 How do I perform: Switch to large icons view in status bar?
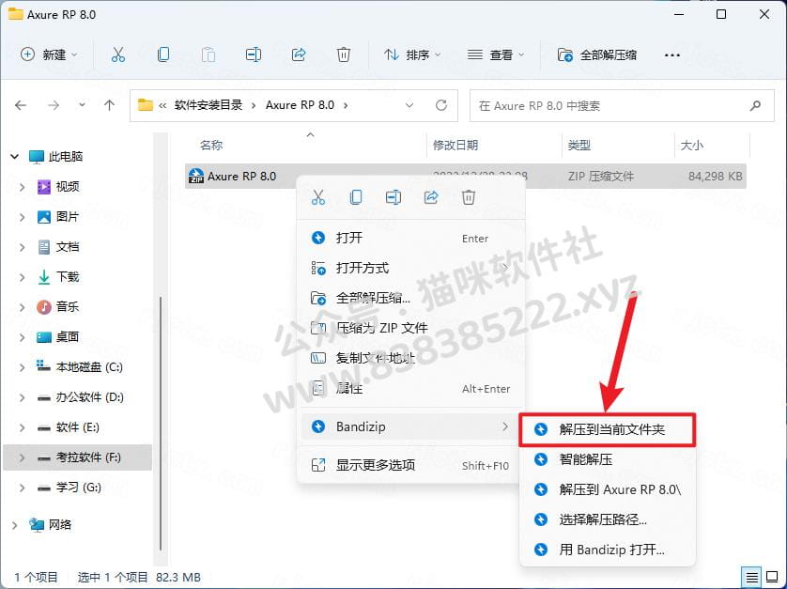(772, 578)
